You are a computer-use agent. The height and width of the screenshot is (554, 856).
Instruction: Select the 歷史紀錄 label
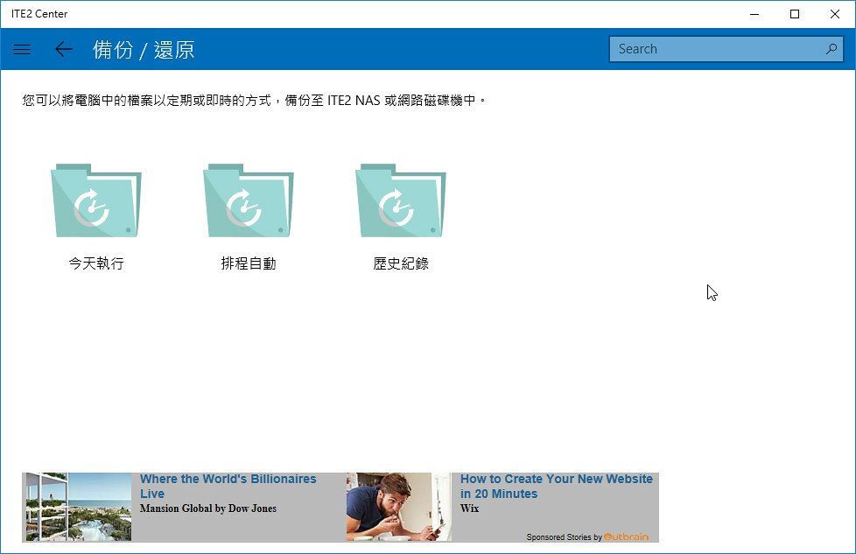[x=401, y=263]
